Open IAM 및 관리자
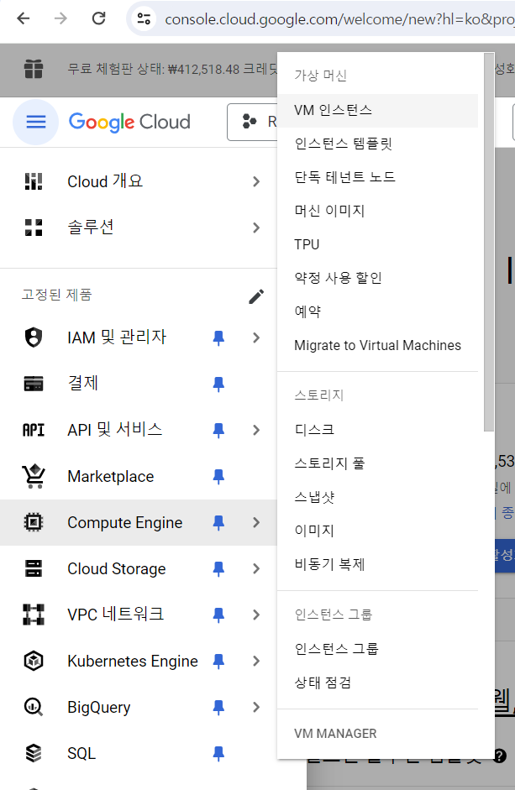The image size is (515, 790). [x=117, y=337]
